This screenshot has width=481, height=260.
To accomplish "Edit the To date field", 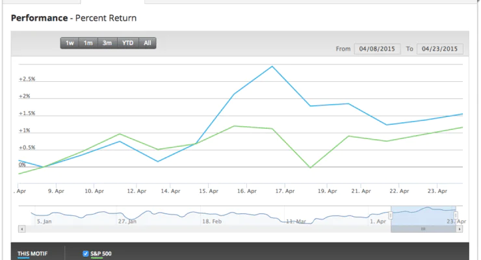I will (x=439, y=49).
